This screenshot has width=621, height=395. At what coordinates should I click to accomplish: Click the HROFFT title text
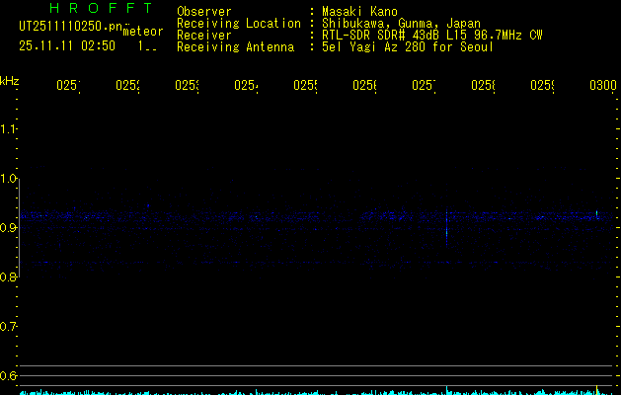101,8
